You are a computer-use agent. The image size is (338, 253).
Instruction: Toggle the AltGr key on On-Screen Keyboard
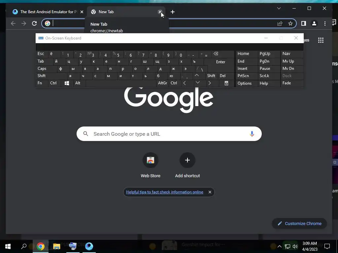[162, 83]
